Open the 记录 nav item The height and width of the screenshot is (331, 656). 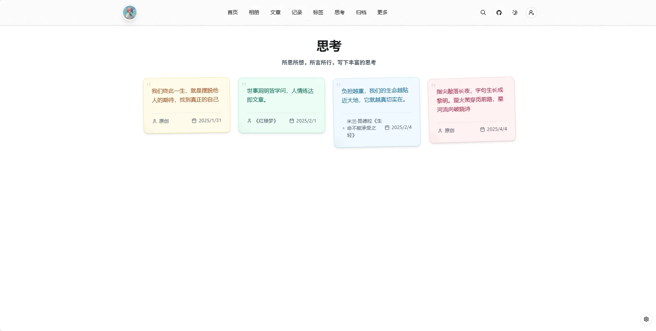click(297, 12)
